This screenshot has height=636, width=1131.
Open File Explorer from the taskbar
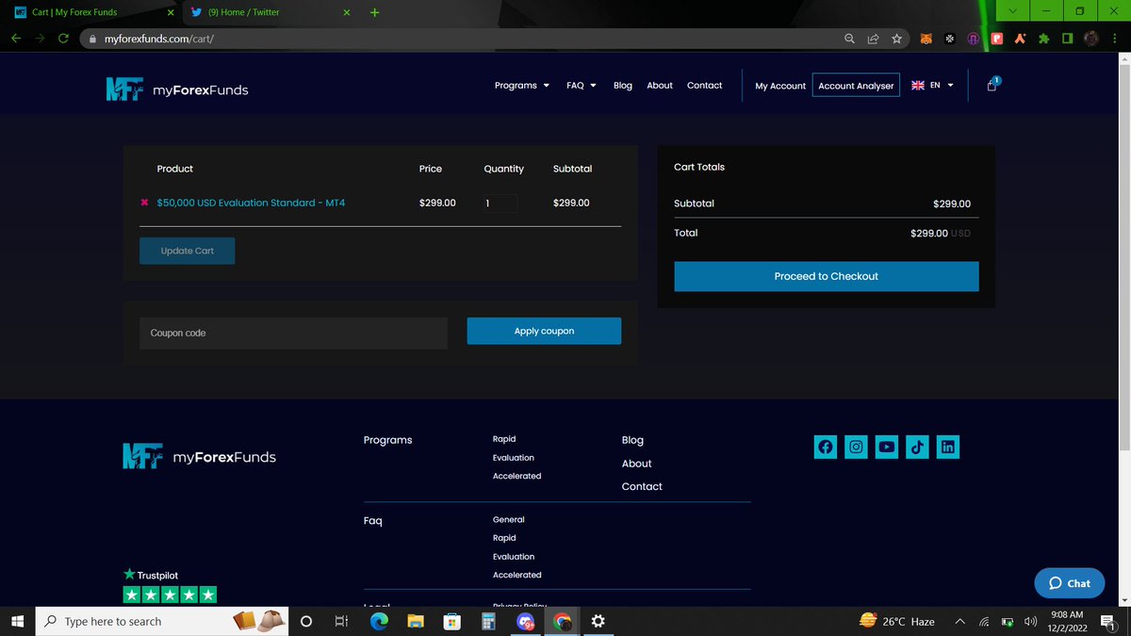coord(416,622)
